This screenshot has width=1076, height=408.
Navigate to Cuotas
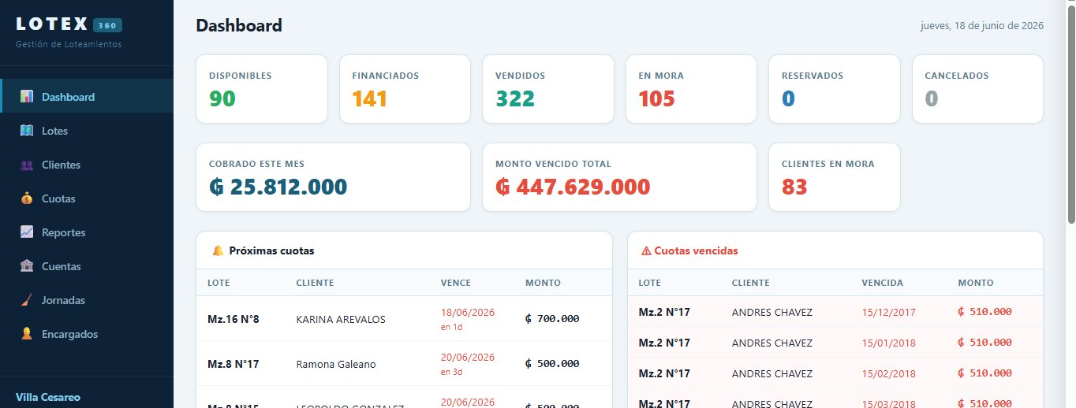click(x=87, y=198)
